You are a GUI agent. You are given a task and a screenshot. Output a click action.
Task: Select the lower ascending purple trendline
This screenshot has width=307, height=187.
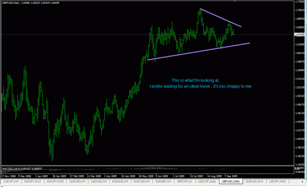(x=198, y=52)
